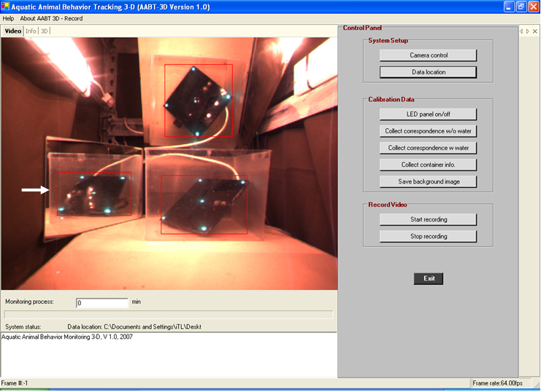Click the Monitoring process minutes field
Screen dimensions: 541x392
point(101,302)
